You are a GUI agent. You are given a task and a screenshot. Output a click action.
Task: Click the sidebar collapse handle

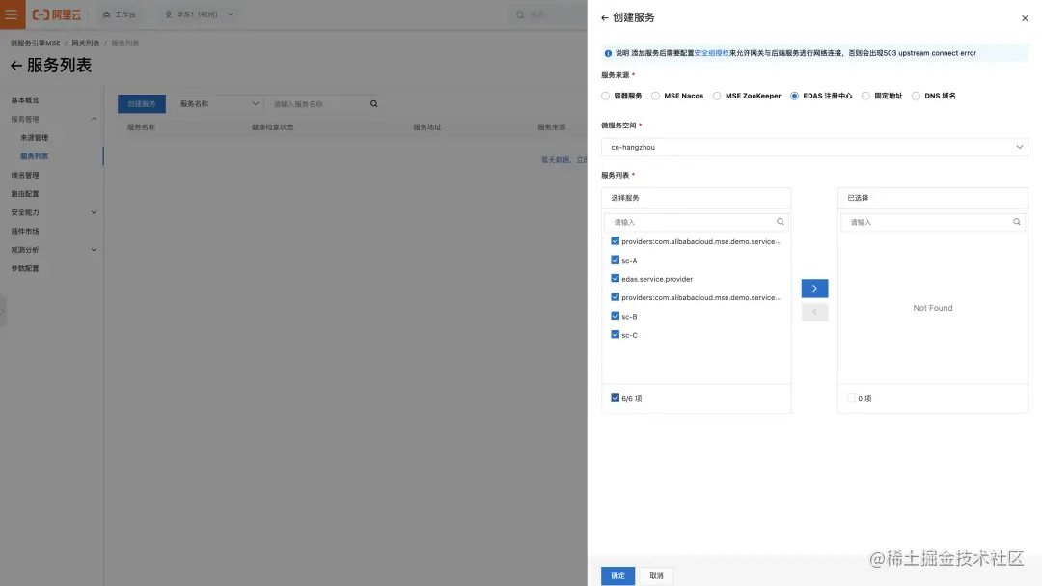(x=3, y=311)
